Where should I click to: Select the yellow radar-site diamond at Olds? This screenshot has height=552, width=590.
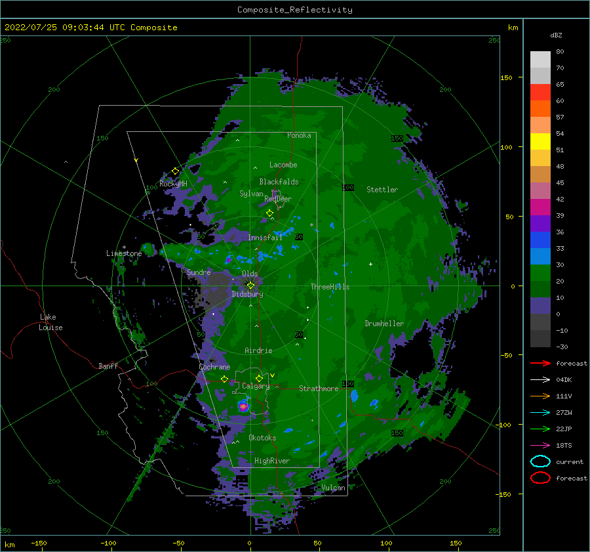pos(250,286)
